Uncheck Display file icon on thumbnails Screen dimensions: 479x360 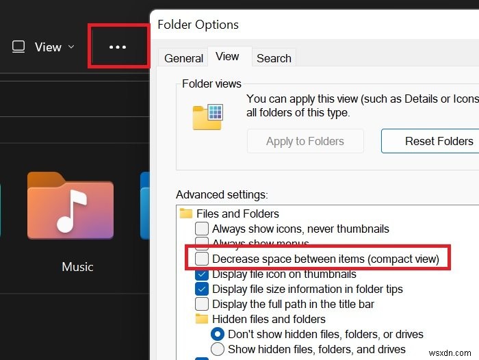coord(202,274)
